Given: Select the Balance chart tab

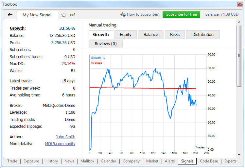Looking at the screenshot, I should coord(151,35).
